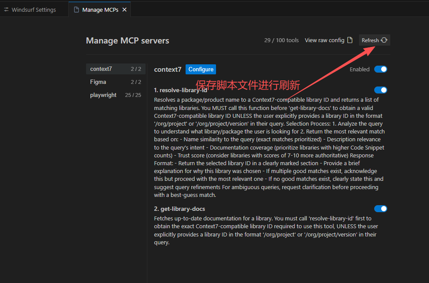Click the Manage MCP servers heading
The width and height of the screenshot is (429, 283).
point(127,41)
